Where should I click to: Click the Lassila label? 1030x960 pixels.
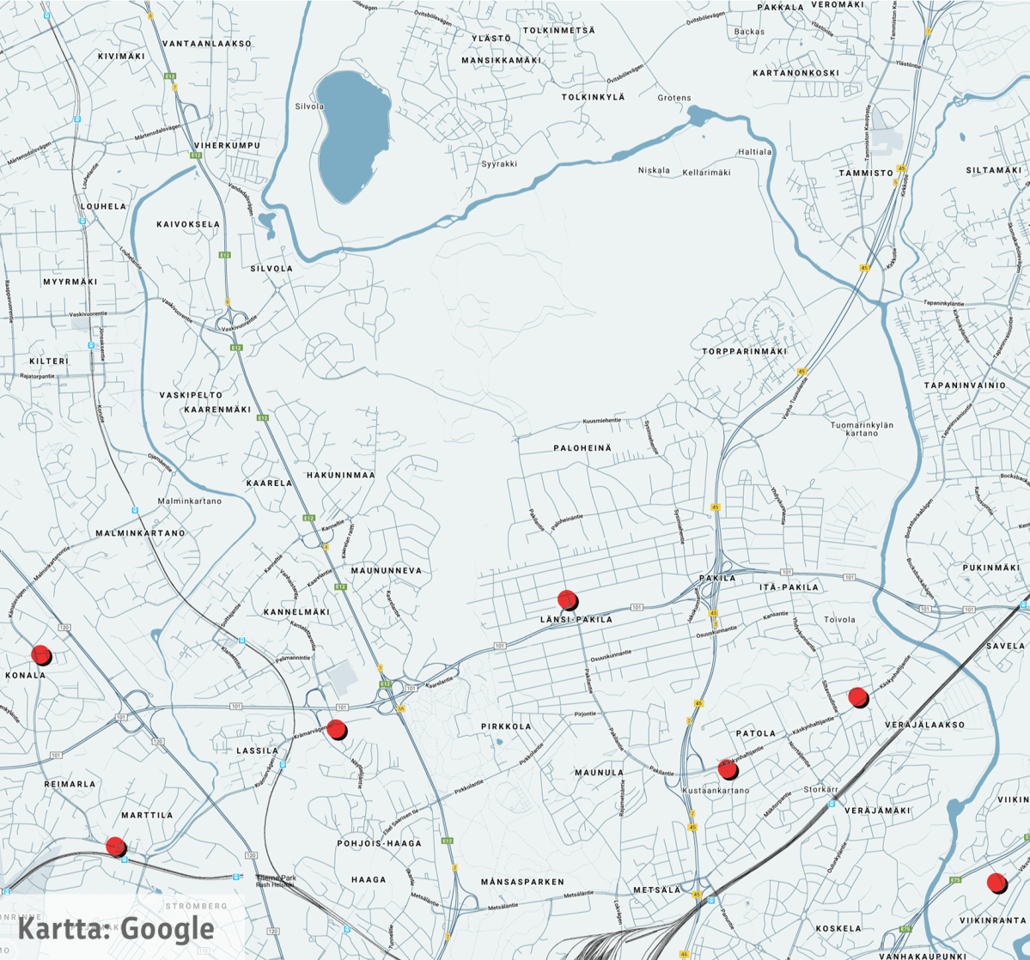[258, 750]
